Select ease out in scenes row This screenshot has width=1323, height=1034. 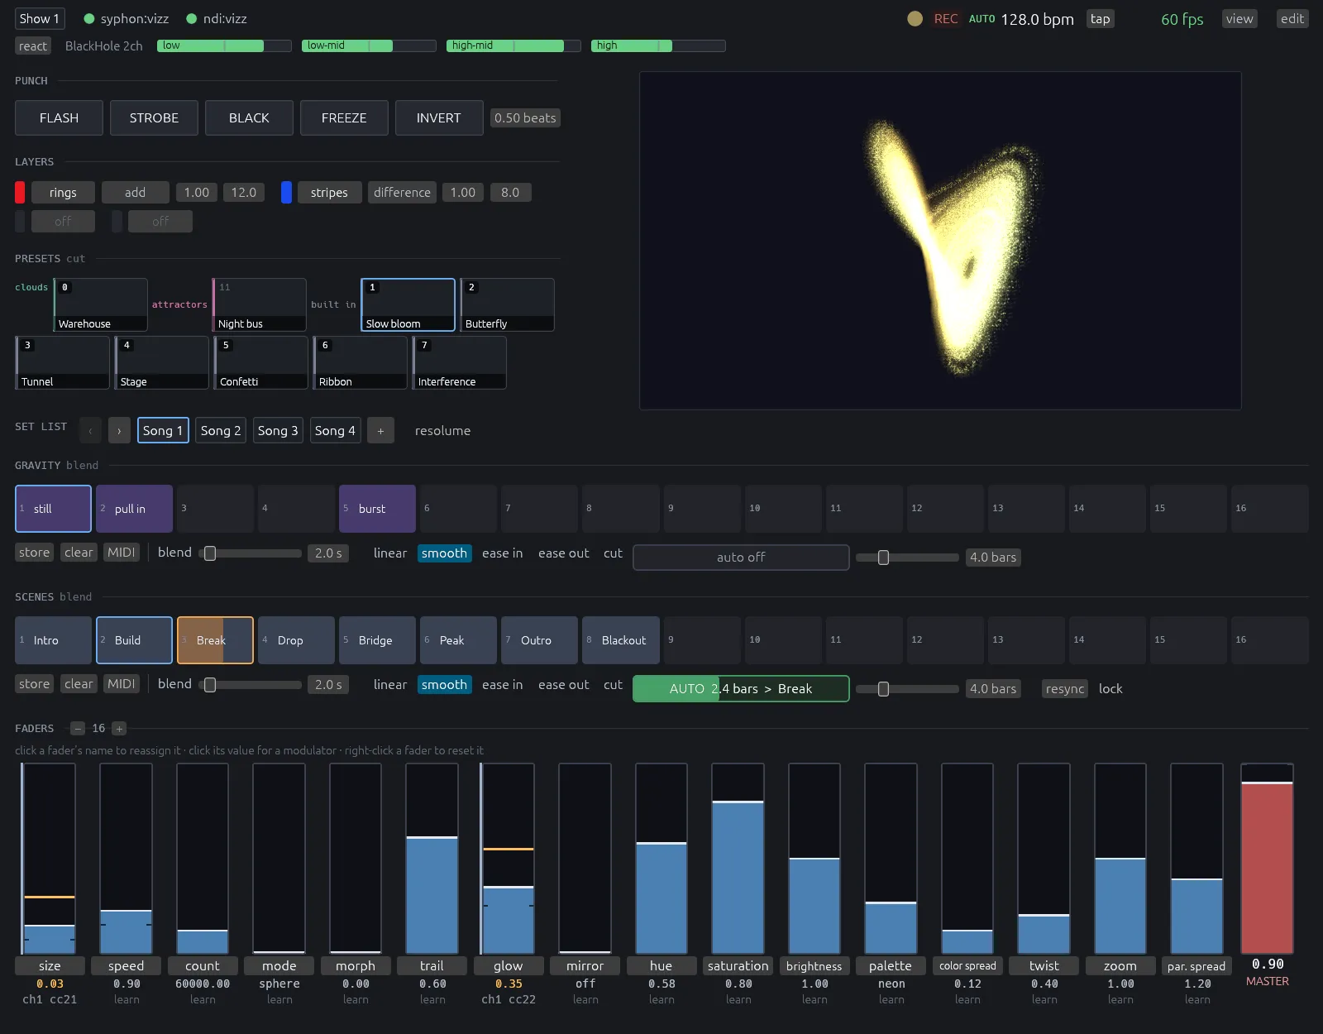click(x=564, y=684)
